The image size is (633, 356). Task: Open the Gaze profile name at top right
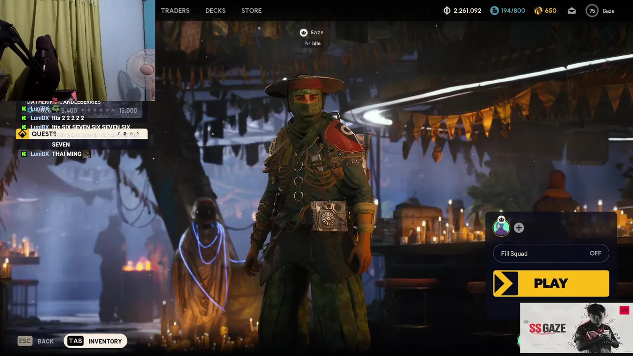pos(608,11)
